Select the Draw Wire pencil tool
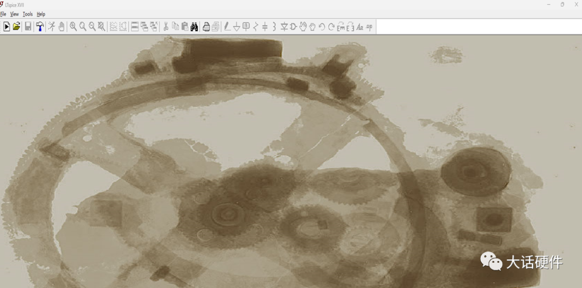The image size is (582, 288). click(227, 26)
